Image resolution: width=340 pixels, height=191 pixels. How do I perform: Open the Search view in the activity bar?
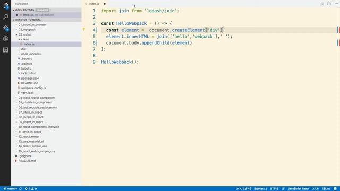(6, 16)
